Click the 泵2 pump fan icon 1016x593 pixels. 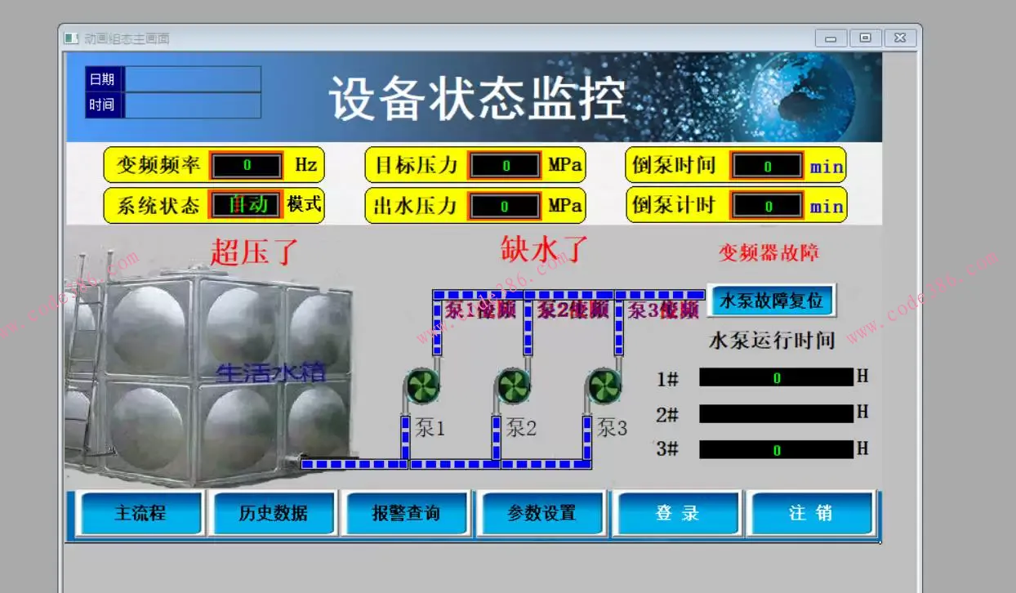pyautogui.click(x=514, y=386)
